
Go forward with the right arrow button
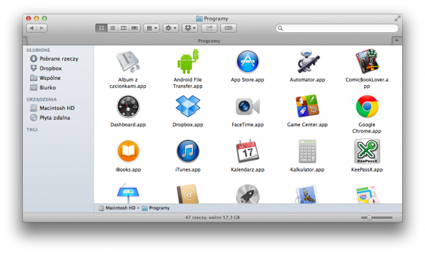click(x=42, y=28)
